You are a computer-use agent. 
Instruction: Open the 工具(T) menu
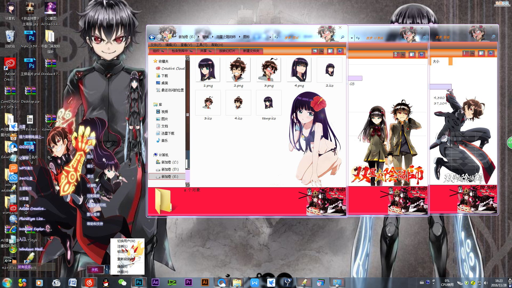(x=202, y=45)
